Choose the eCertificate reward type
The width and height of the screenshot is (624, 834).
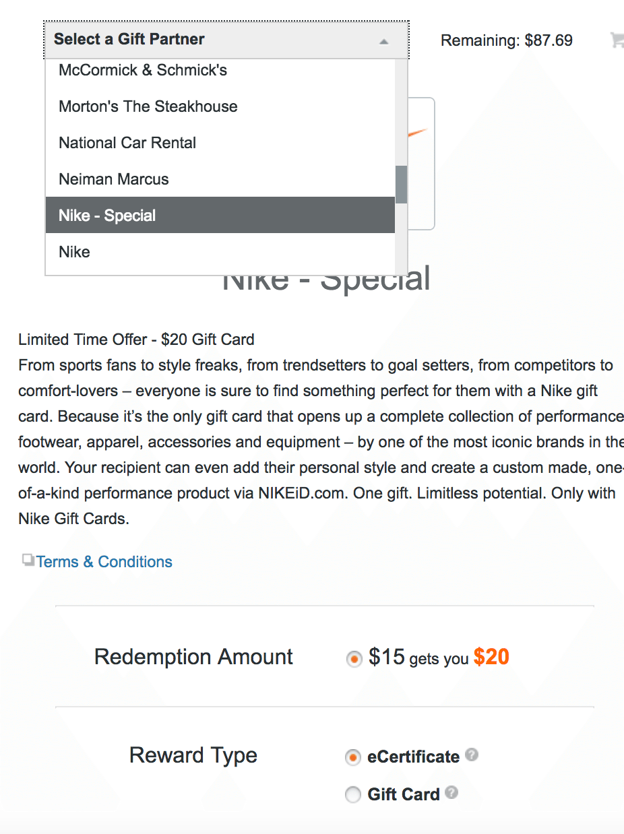click(x=352, y=757)
